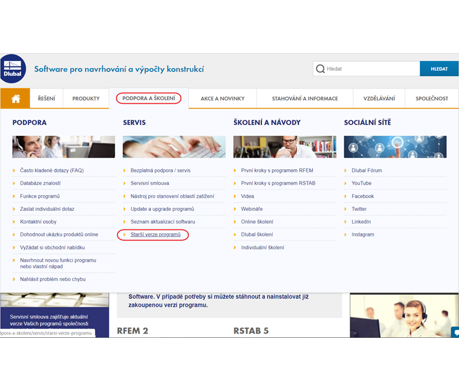This screenshot has width=459, height=391.
Task: Open Bezplatná podpora / servis link
Action: 161,170
